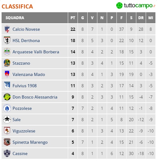Click the Valenzana Mado shield crest
Viewport: 157px width, 161px height.
point(7,74)
